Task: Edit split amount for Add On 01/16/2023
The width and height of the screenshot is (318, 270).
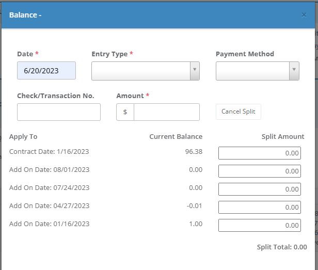Action: point(259,225)
